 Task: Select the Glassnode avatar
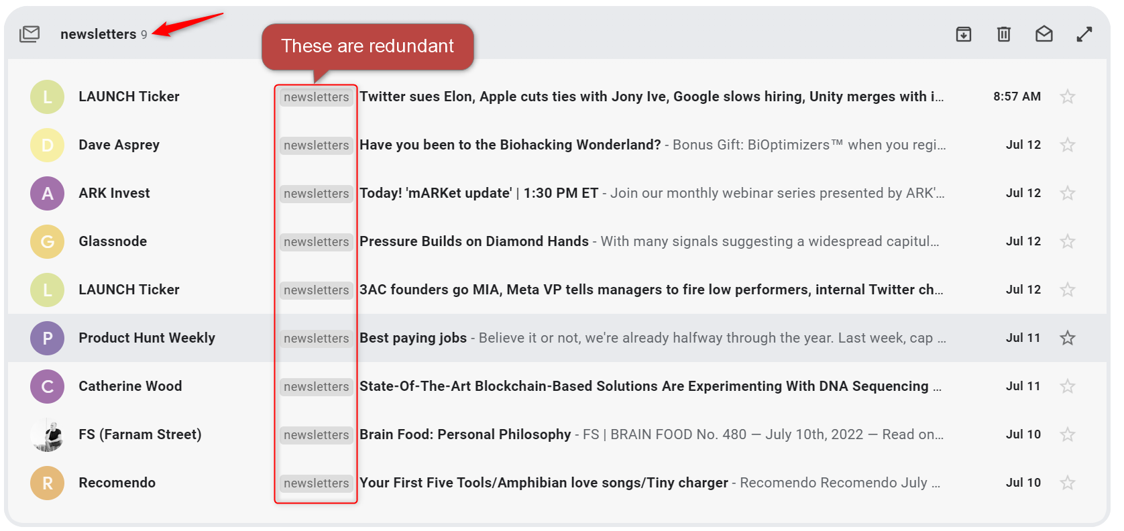tap(47, 241)
